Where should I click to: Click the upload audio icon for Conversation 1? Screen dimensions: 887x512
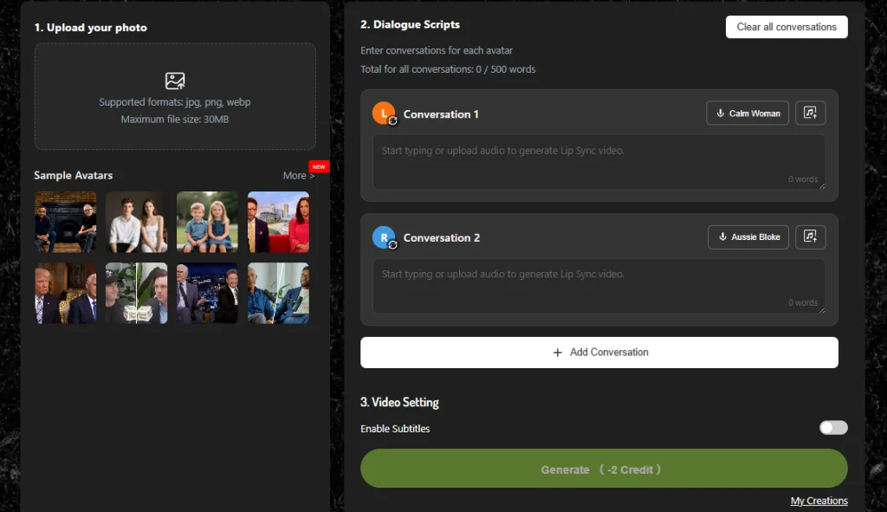[810, 113]
